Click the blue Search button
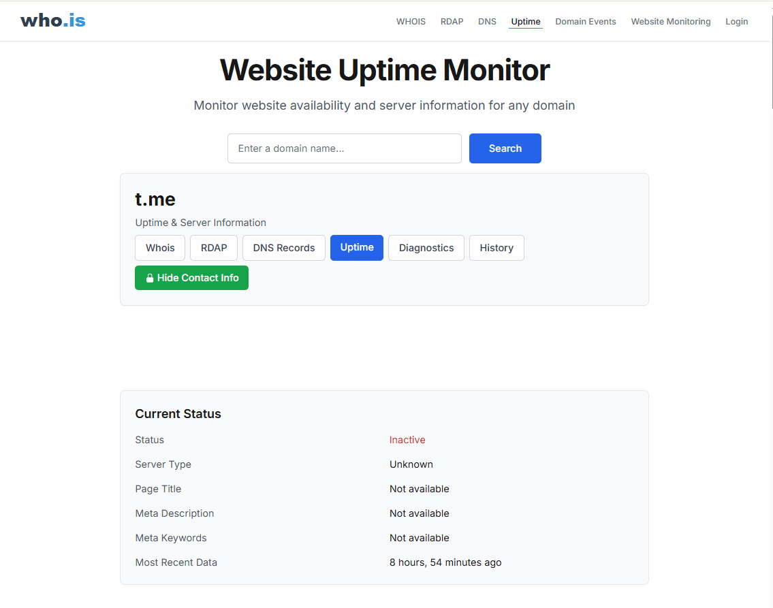The image size is (773, 608). tap(505, 148)
